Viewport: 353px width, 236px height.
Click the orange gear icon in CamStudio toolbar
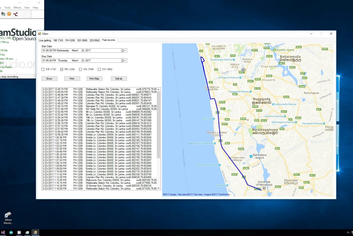[9, 14]
